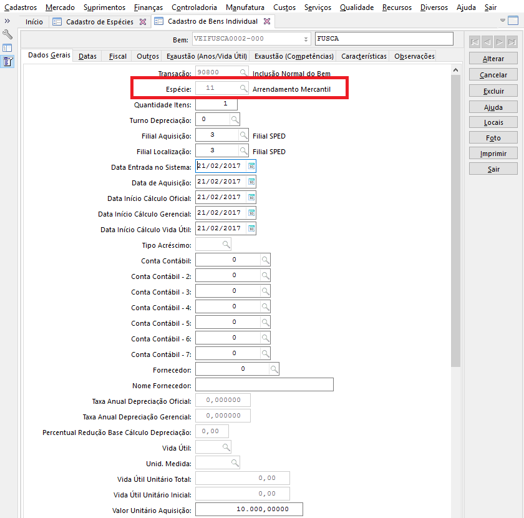Open calendar for Data Início Cálculo Oficial
This screenshot has width=524, height=518.
tap(251, 197)
